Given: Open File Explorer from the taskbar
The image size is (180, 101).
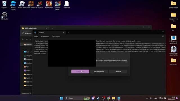Looking at the screenshot, I should click(x=114, y=98).
